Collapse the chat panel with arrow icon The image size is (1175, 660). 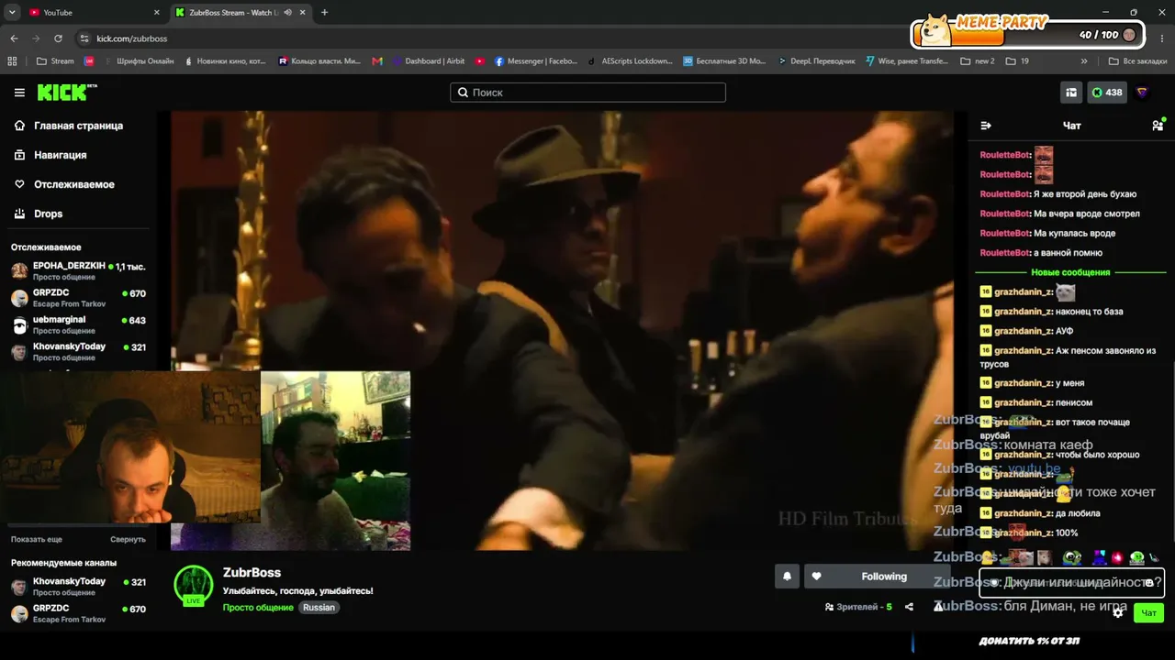pos(987,126)
